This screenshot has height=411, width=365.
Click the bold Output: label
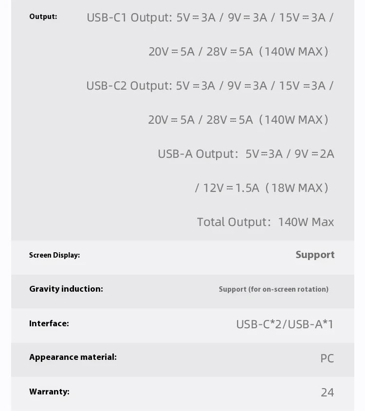tap(43, 17)
